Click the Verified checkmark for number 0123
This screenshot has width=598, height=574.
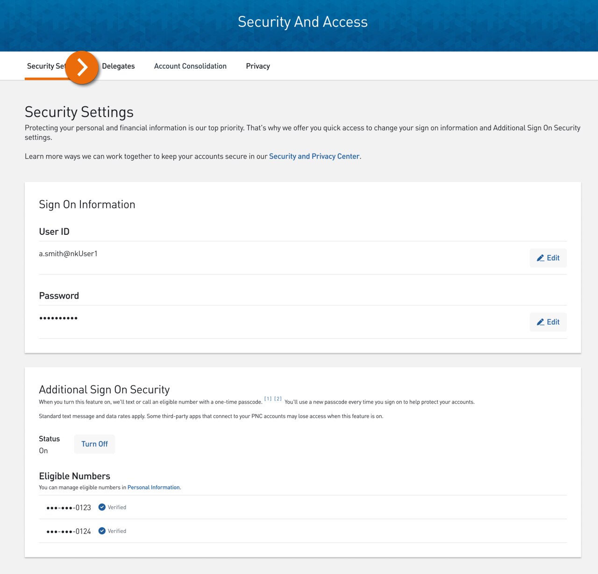pos(102,507)
